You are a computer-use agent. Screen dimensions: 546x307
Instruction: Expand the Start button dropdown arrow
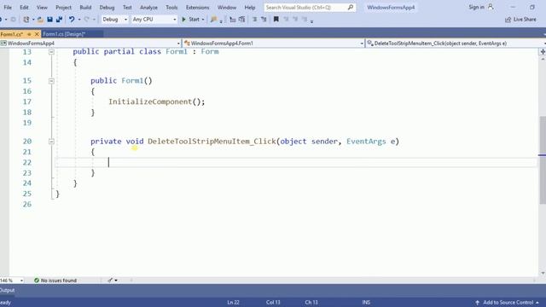click(203, 20)
